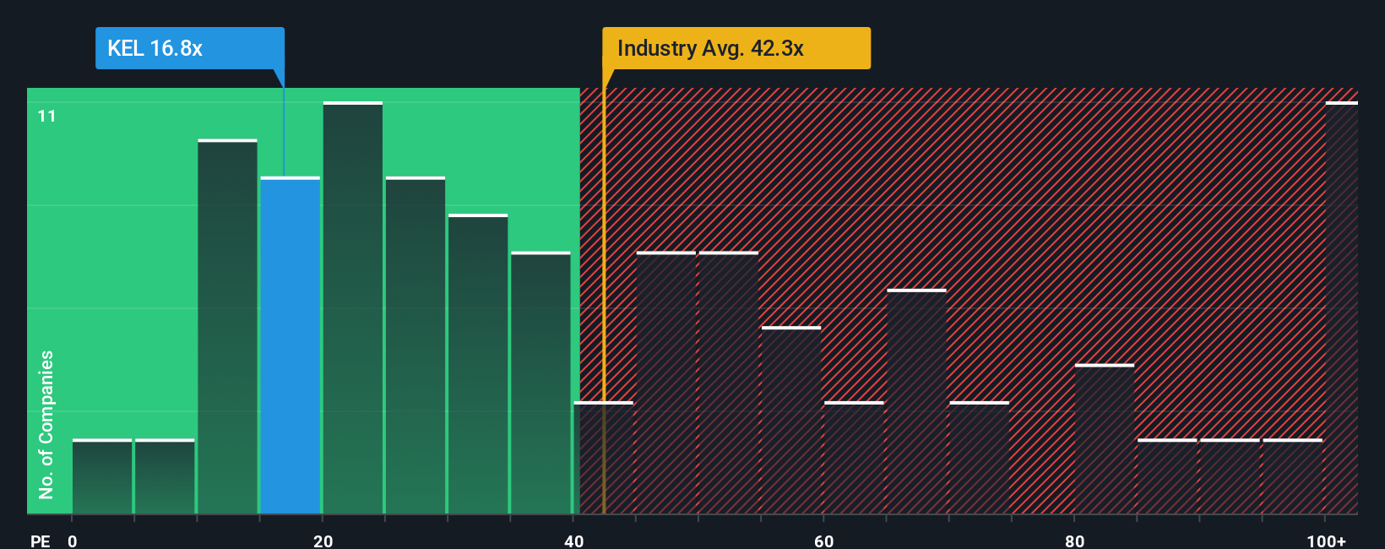Viewport: 1385px width, 549px height.
Task: Click the PE 5-10 short bar
Action: click(x=165, y=477)
